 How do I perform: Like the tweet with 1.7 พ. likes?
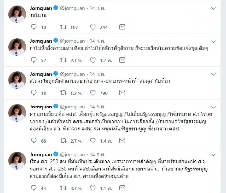click(x=93, y=60)
